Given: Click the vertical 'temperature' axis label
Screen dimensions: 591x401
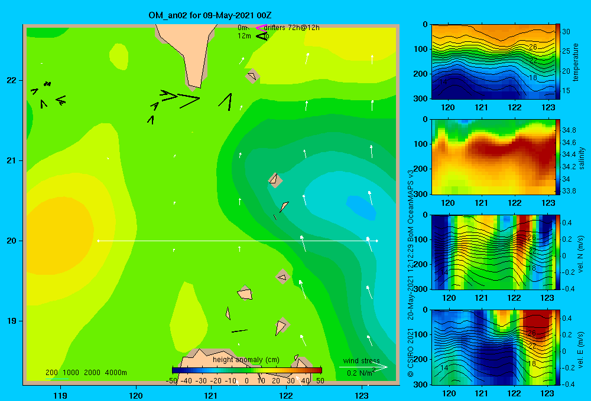Looking at the screenshot, I should (576, 62).
